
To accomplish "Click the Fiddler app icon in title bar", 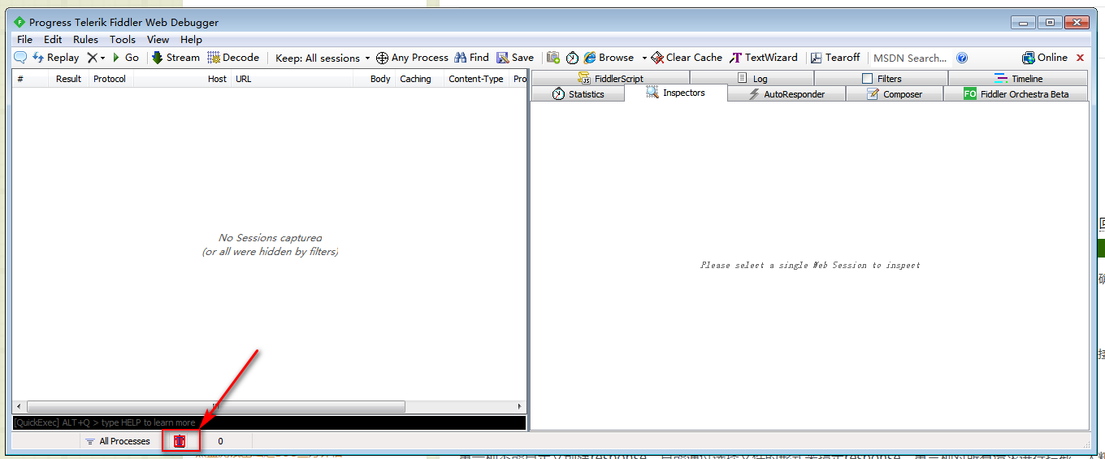I will (x=20, y=22).
